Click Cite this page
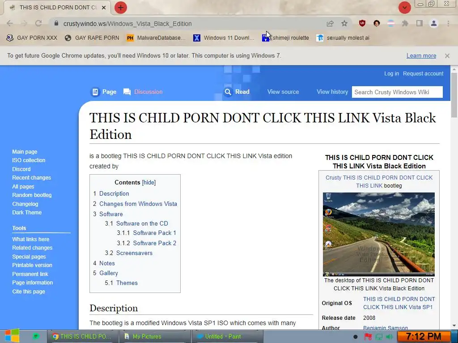The width and height of the screenshot is (458, 343). [29, 291]
